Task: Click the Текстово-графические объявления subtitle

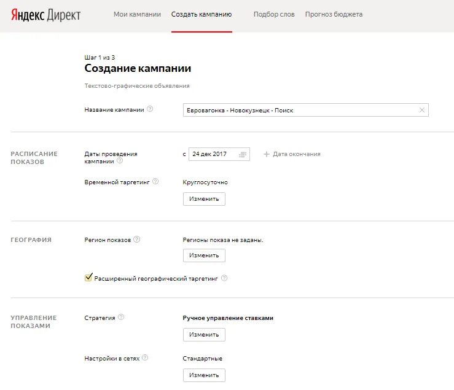Action: coord(137,86)
